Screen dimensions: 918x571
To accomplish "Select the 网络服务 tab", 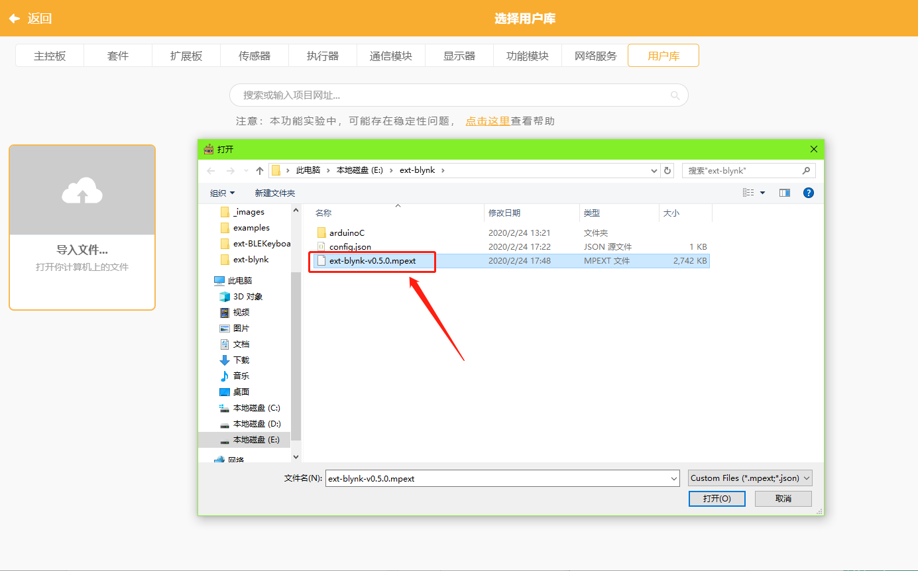I will point(595,56).
